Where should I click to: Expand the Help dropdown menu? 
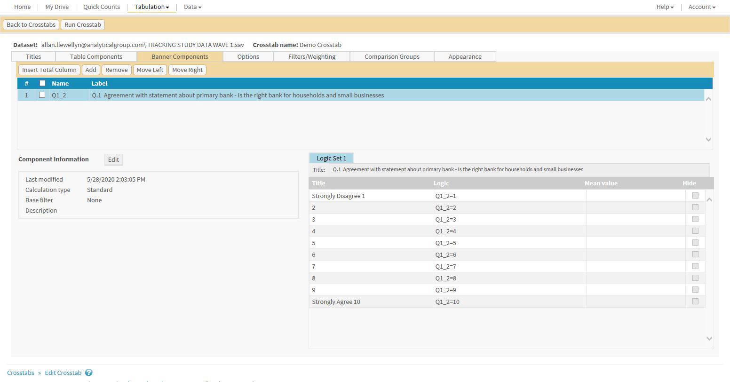click(x=665, y=7)
